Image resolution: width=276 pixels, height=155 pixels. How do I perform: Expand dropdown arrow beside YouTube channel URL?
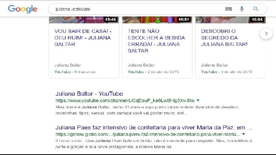pos(198,100)
